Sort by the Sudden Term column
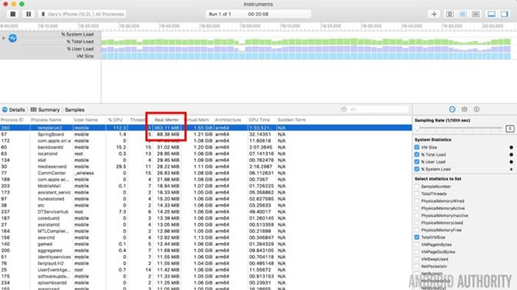This screenshot has height=290, width=517. pyautogui.click(x=292, y=120)
